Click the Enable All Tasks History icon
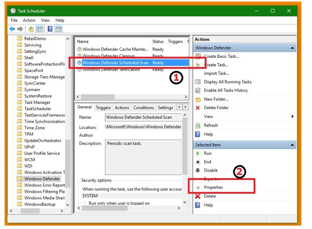312x229 pixels. click(x=198, y=90)
